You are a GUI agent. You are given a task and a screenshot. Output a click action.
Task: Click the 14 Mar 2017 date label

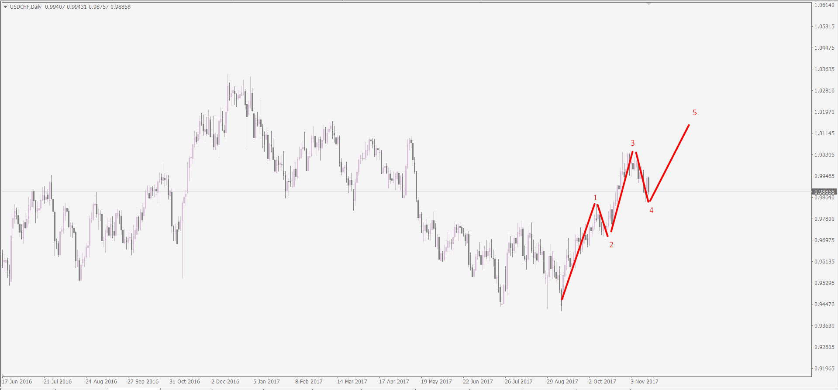coord(352,382)
